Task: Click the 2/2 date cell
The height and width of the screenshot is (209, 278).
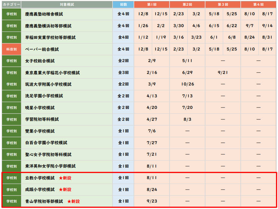Action: 161,26
